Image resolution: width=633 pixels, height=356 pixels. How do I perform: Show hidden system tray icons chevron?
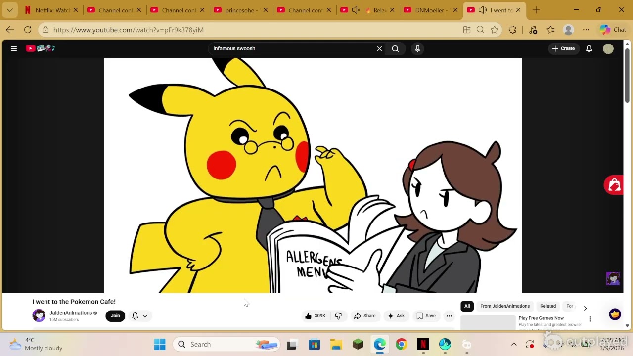coord(514,344)
